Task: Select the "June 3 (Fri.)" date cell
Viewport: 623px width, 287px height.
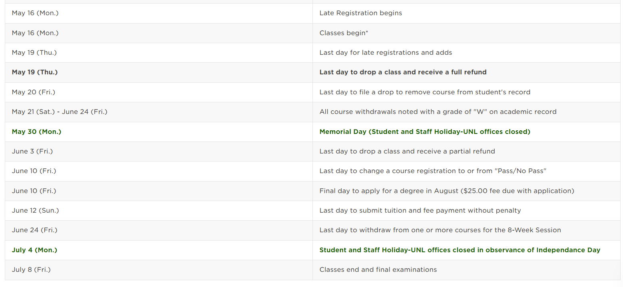Action: 32,151
